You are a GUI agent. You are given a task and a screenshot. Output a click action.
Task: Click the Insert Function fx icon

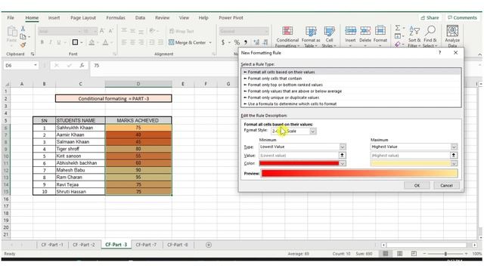pos(82,66)
